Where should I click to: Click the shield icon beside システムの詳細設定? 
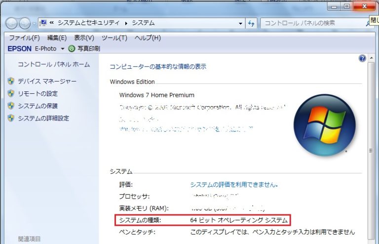click(x=11, y=118)
